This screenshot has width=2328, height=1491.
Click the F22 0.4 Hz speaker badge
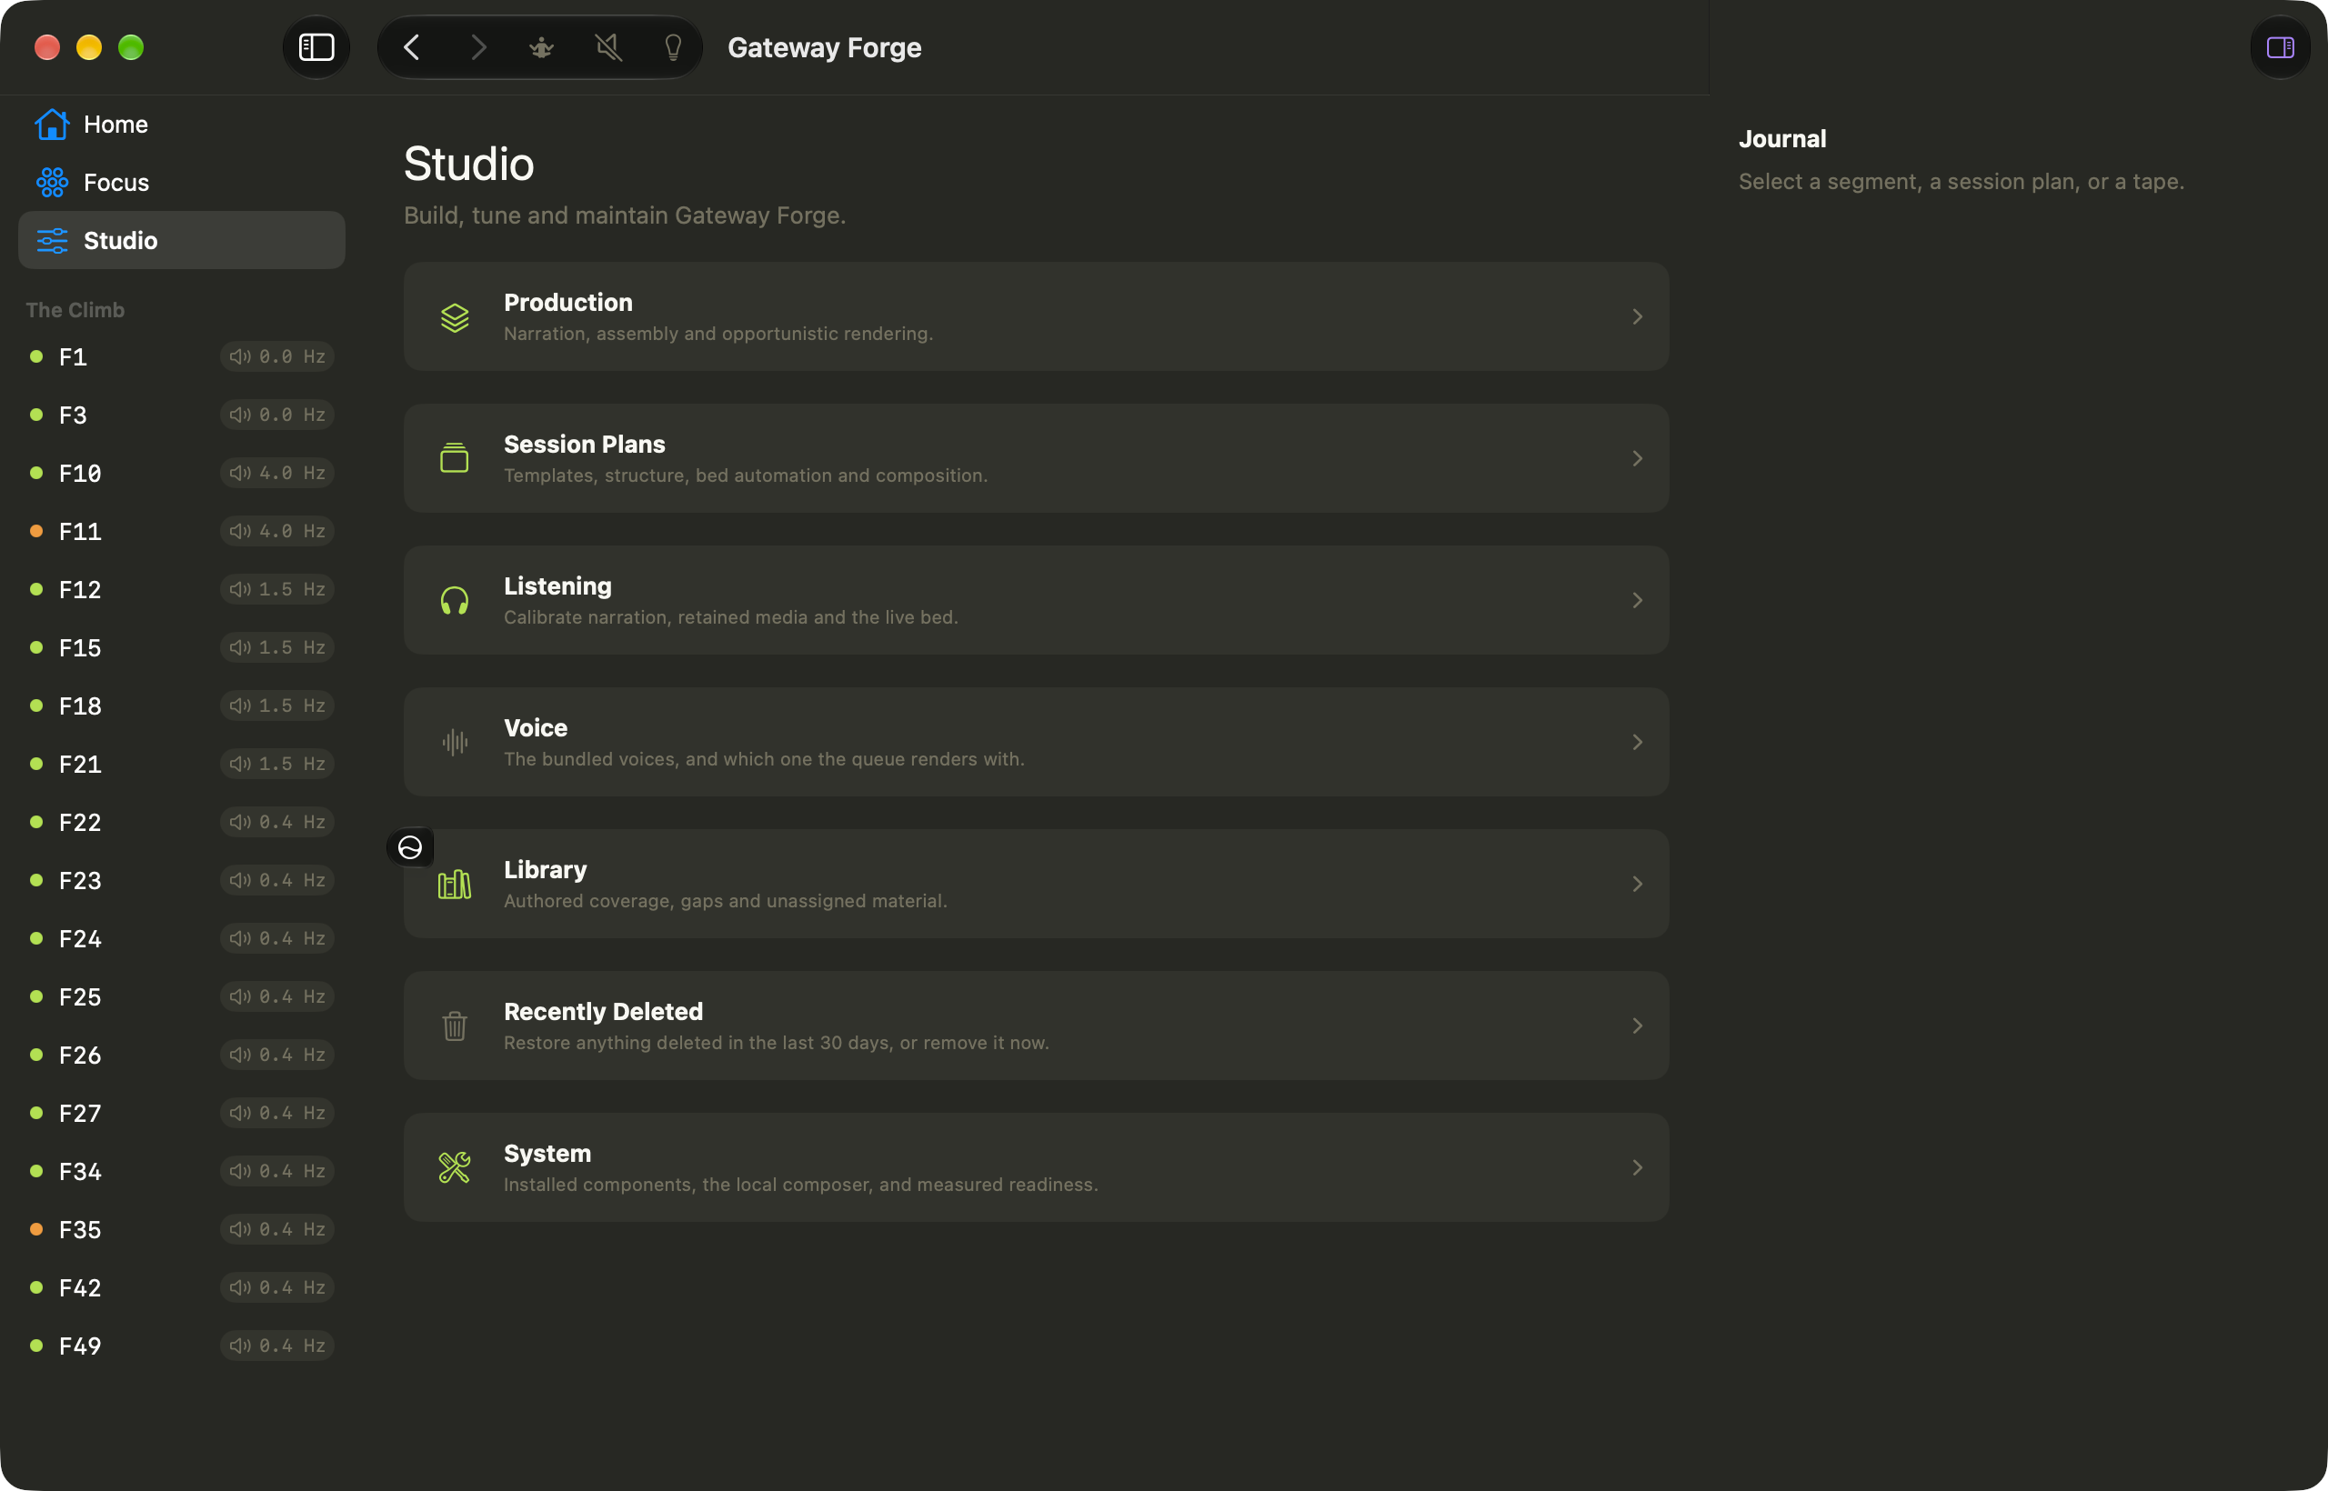(277, 822)
